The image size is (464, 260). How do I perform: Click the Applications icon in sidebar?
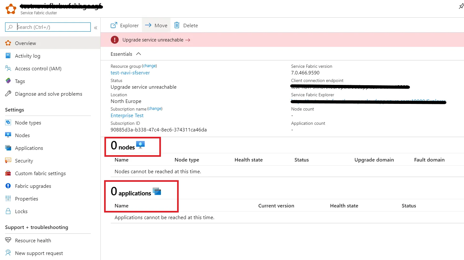[8, 148]
